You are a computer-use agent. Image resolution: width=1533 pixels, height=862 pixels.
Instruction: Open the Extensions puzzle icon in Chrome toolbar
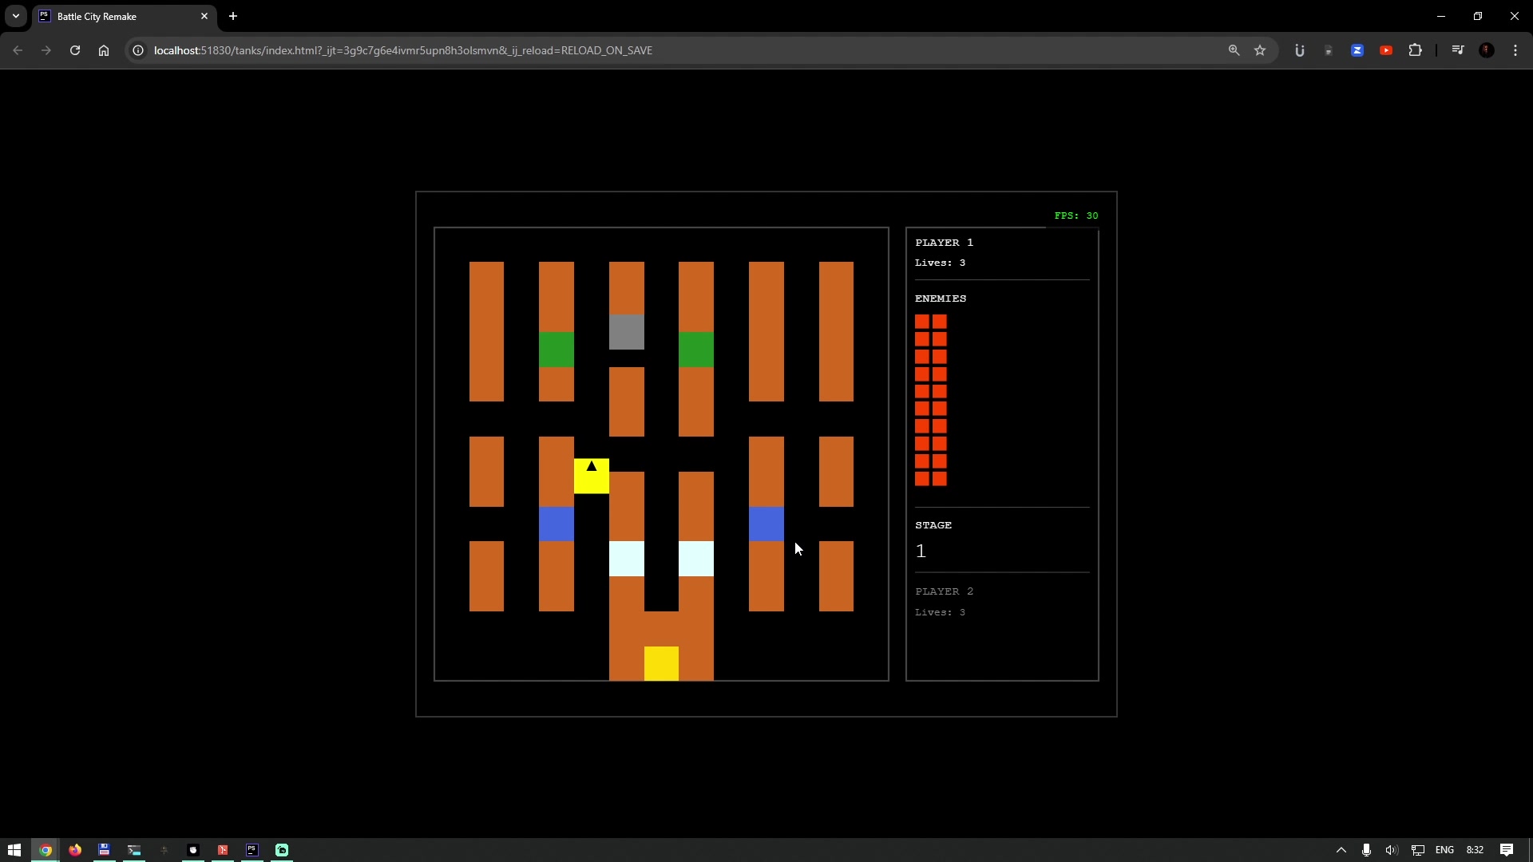tap(1416, 49)
